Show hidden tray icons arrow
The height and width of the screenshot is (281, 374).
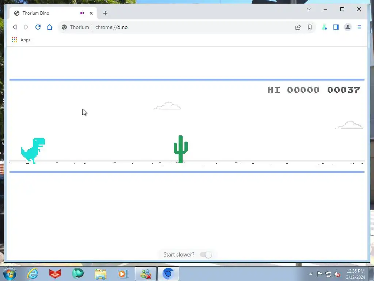(x=310, y=274)
